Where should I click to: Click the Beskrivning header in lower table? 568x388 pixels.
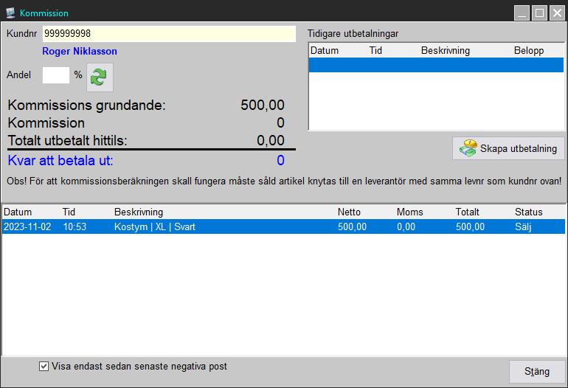click(139, 212)
